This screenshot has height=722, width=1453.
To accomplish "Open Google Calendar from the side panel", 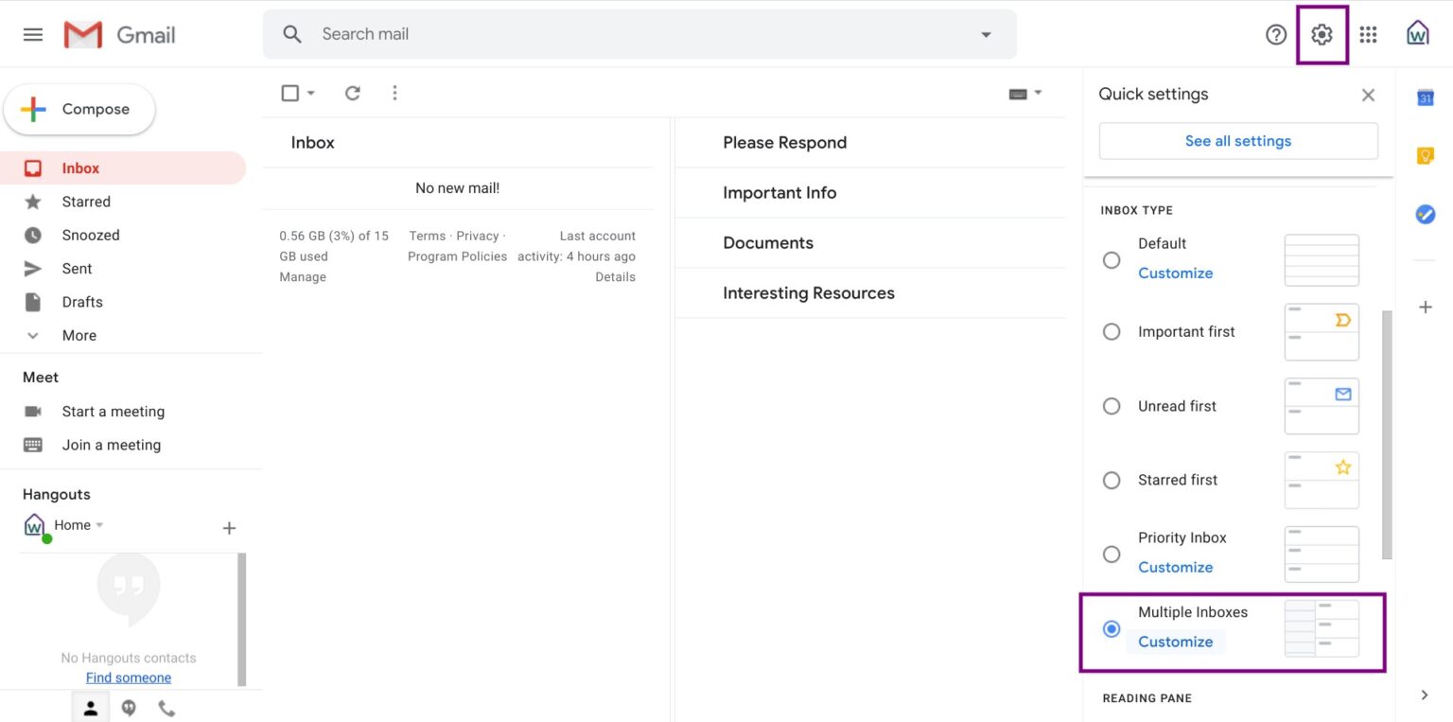I will click(x=1426, y=96).
